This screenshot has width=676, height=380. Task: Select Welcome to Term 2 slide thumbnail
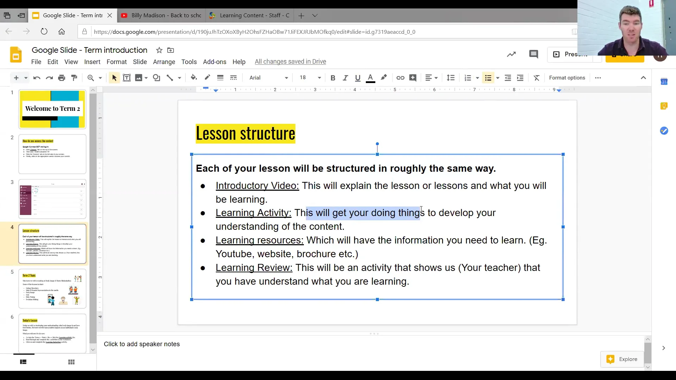pyautogui.click(x=52, y=109)
